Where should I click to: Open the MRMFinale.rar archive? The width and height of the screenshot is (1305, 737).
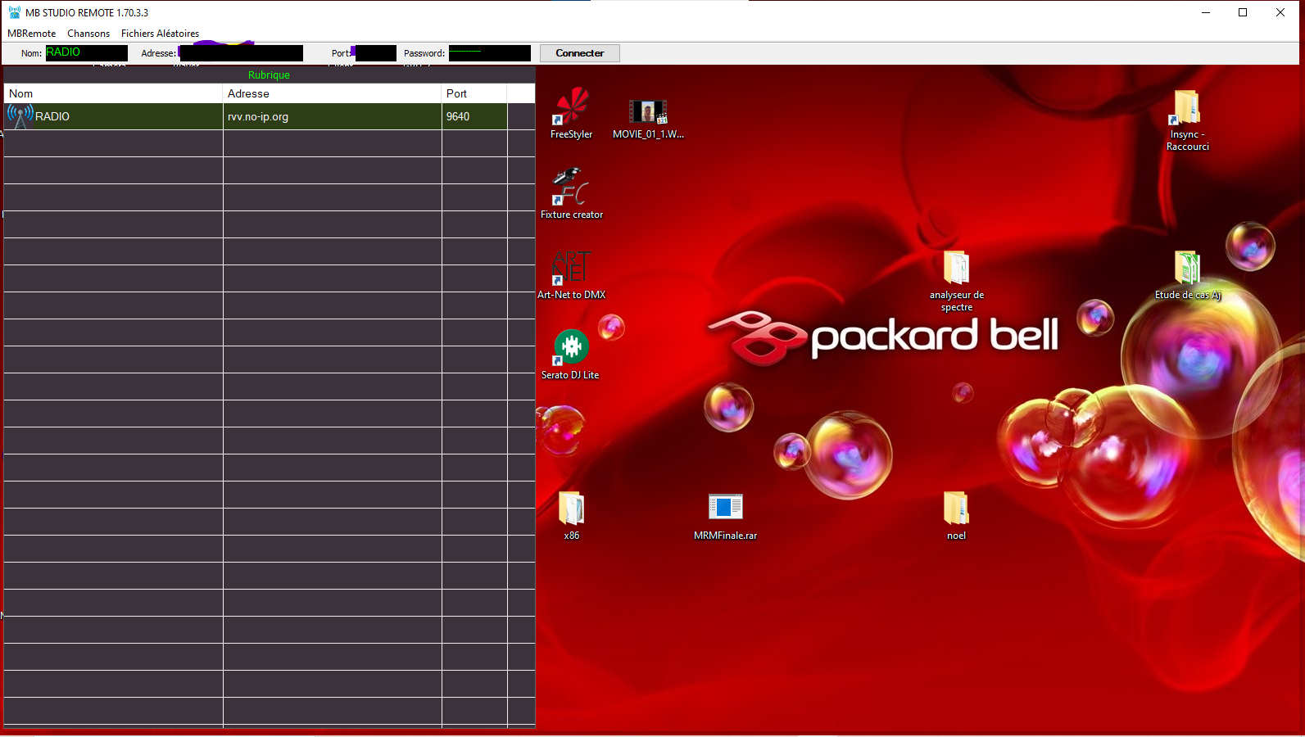(725, 516)
